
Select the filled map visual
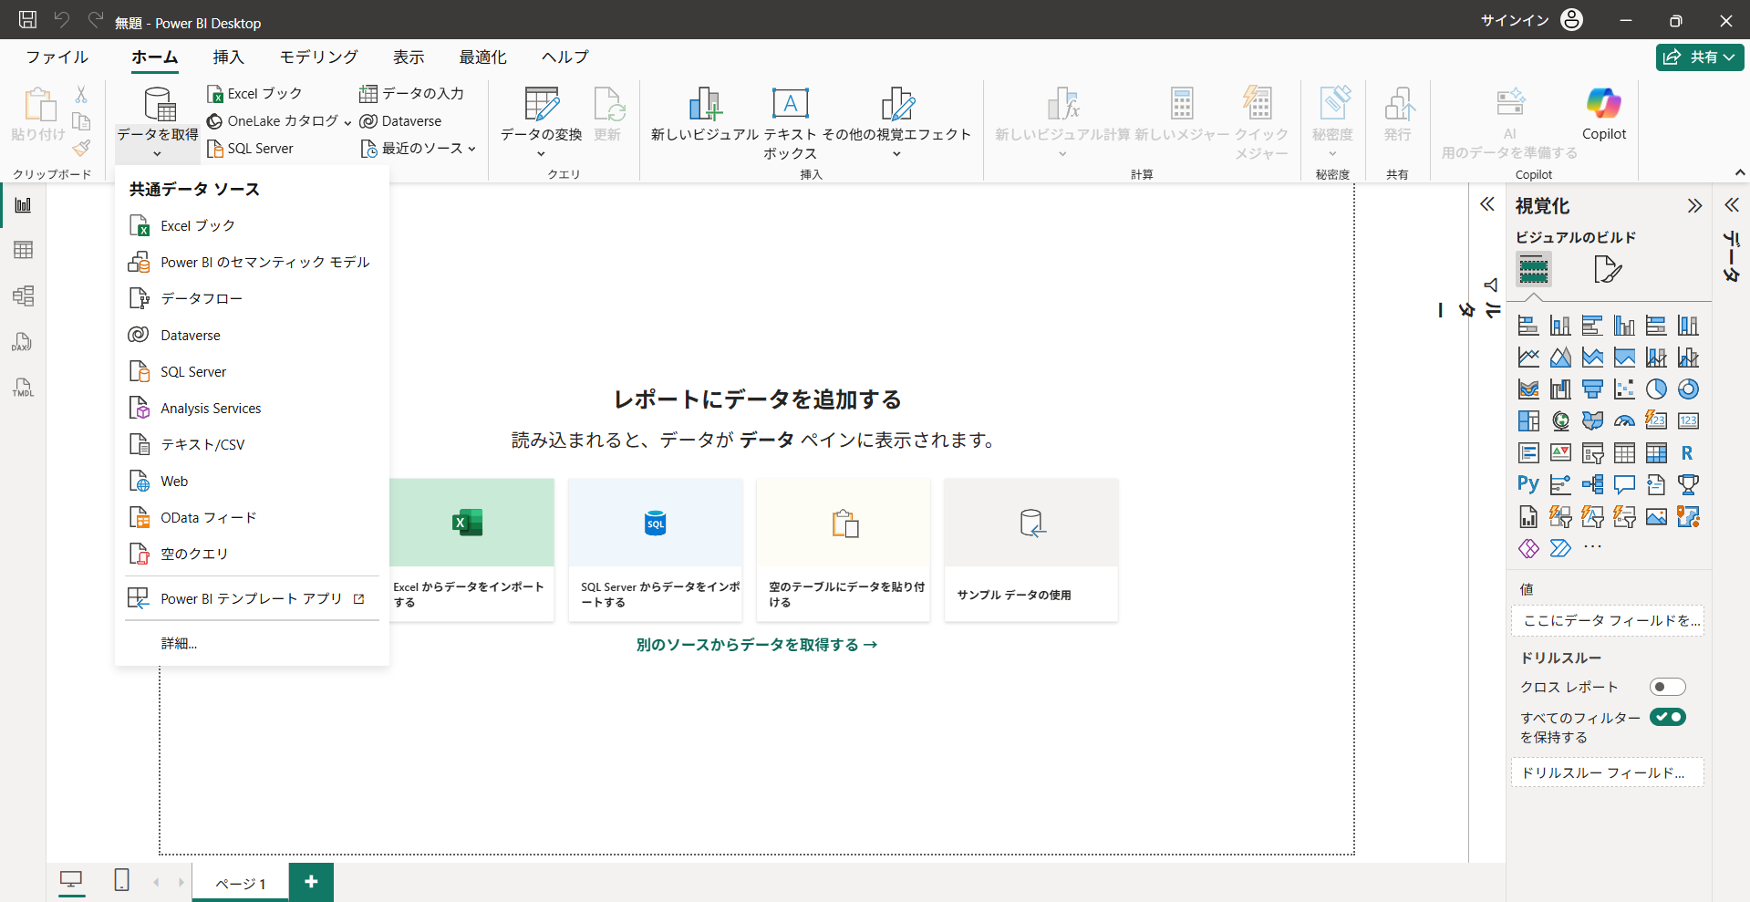point(1592,420)
